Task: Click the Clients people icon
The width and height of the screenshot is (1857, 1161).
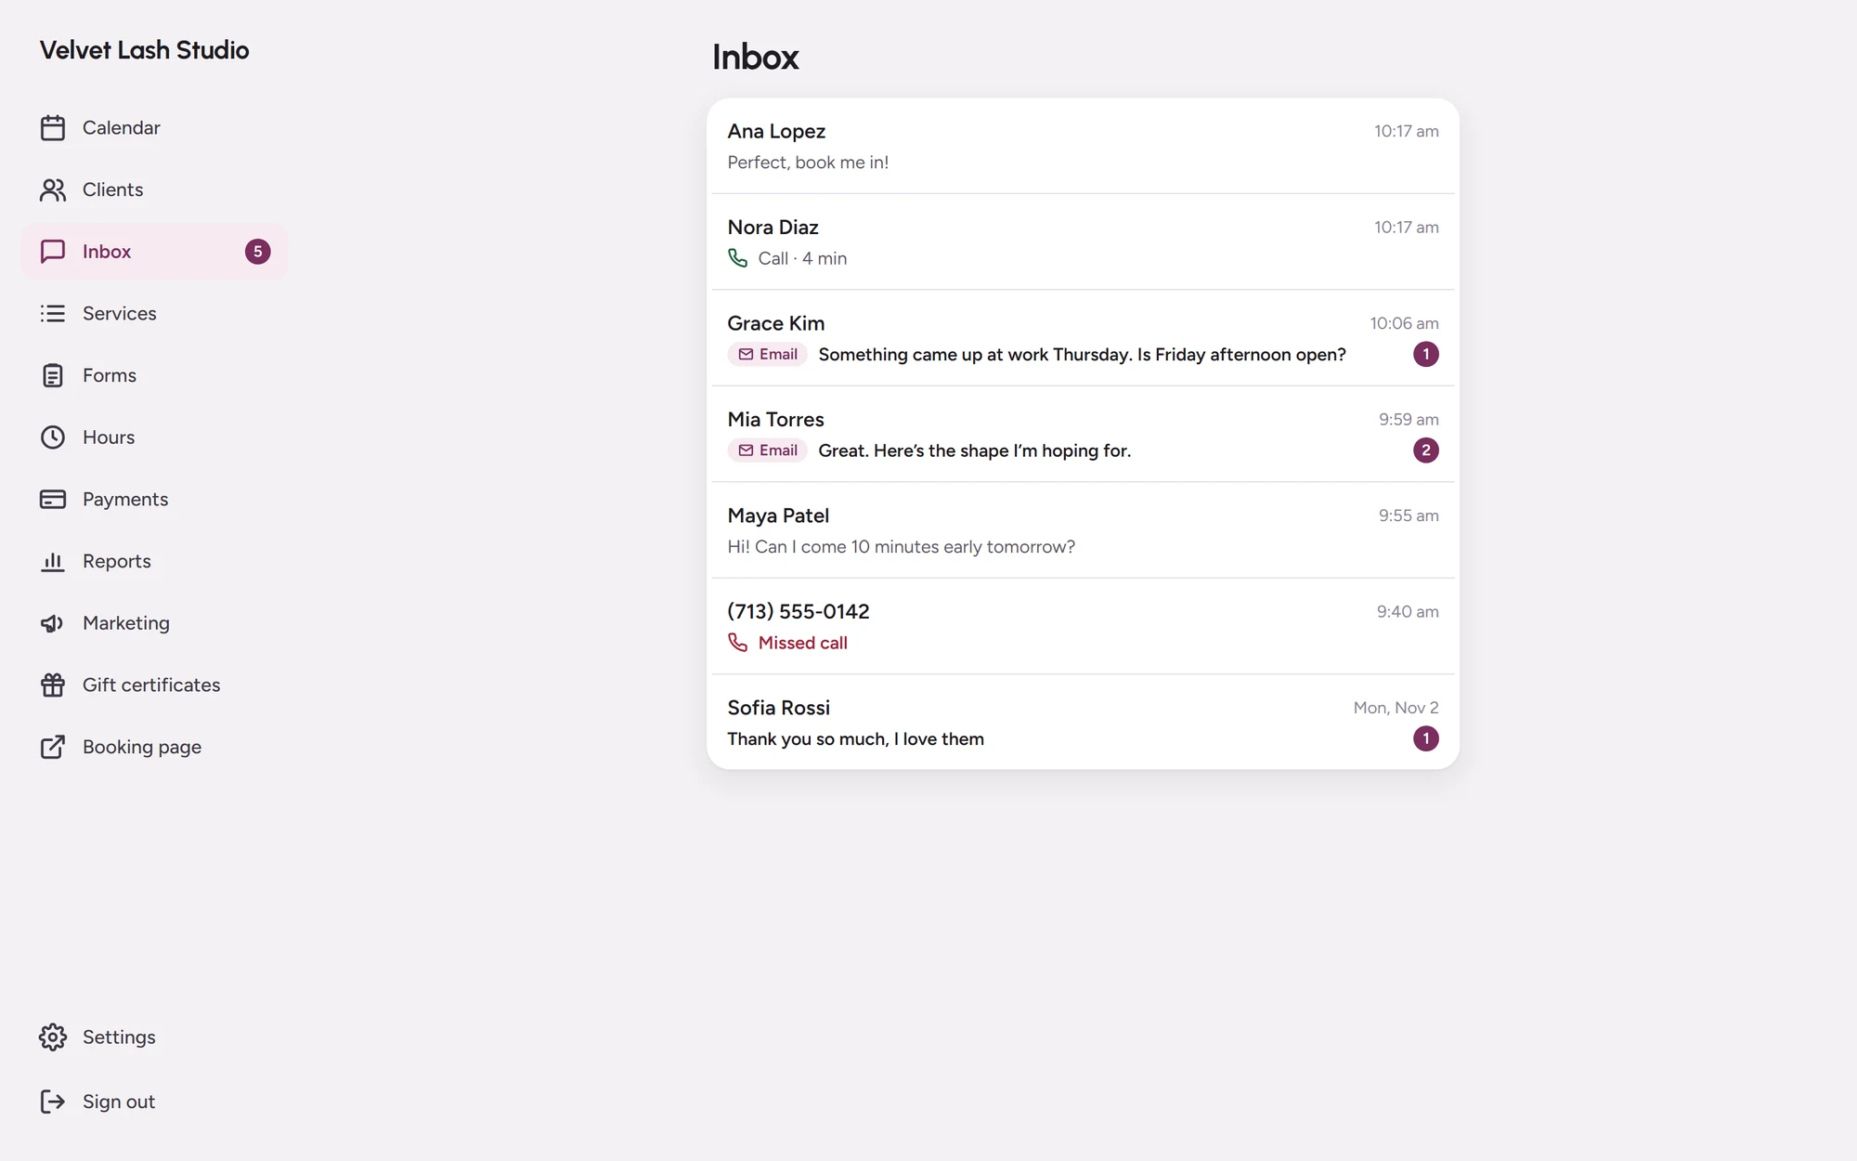Action: click(53, 189)
